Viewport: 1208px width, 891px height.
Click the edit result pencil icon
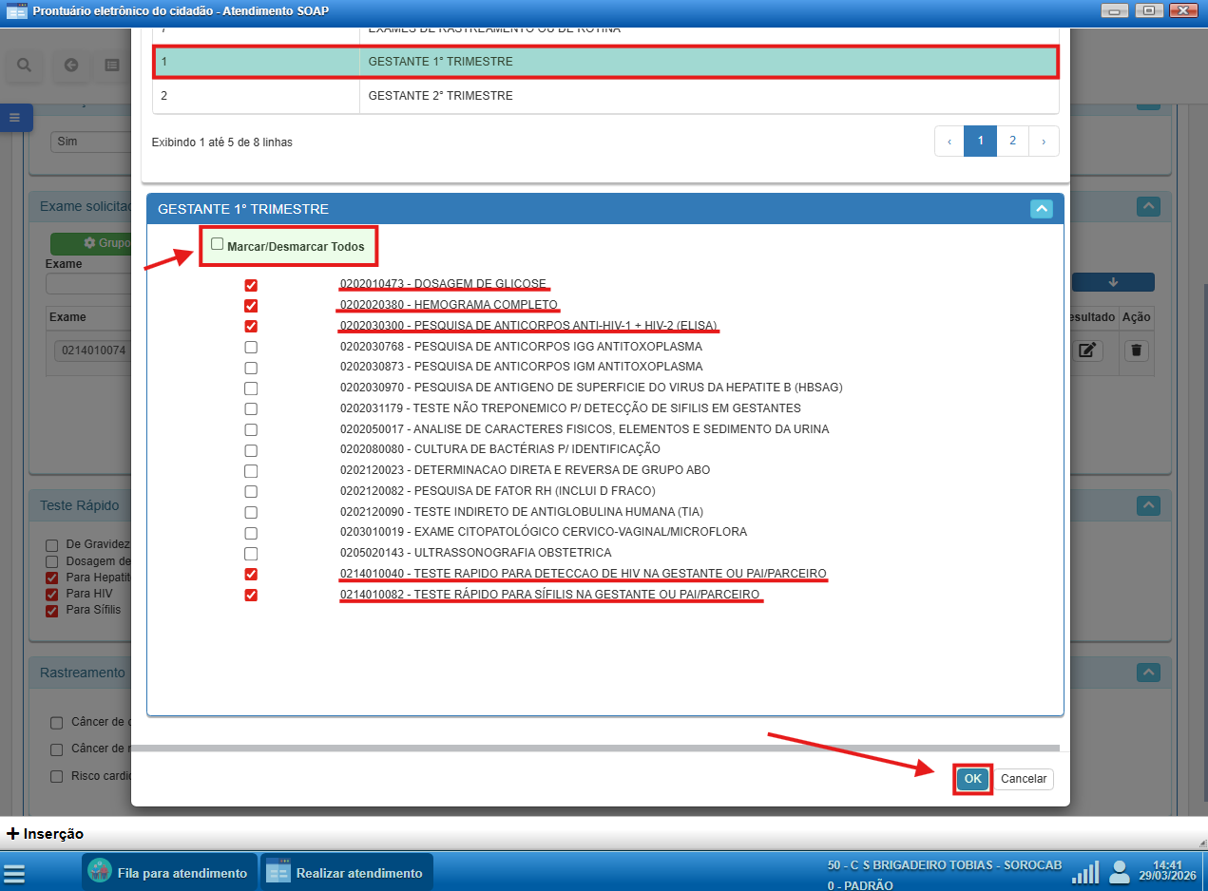coord(1088,350)
